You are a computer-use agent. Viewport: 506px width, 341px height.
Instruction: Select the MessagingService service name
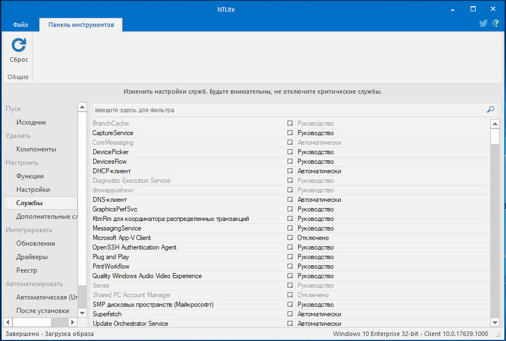(117, 228)
